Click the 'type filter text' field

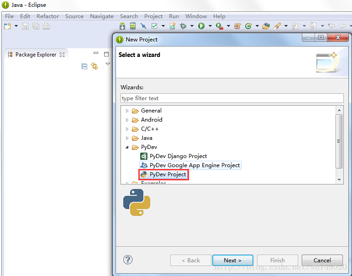click(232, 98)
